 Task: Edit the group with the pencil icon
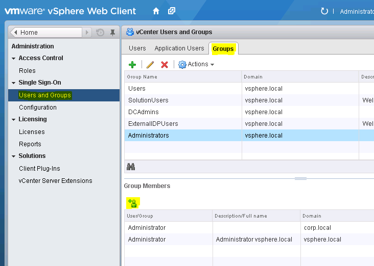(150, 65)
